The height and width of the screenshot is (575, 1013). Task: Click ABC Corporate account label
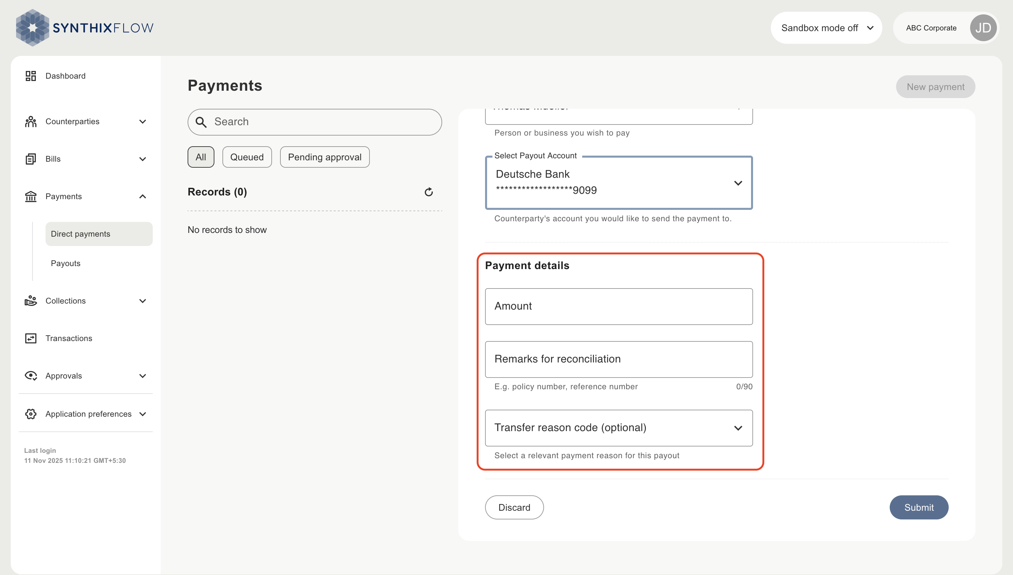(931, 28)
